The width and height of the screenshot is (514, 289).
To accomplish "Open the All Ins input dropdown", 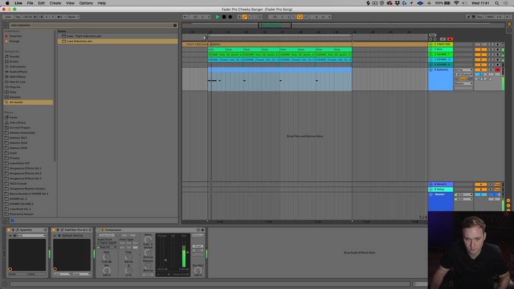I will (x=463, y=70).
